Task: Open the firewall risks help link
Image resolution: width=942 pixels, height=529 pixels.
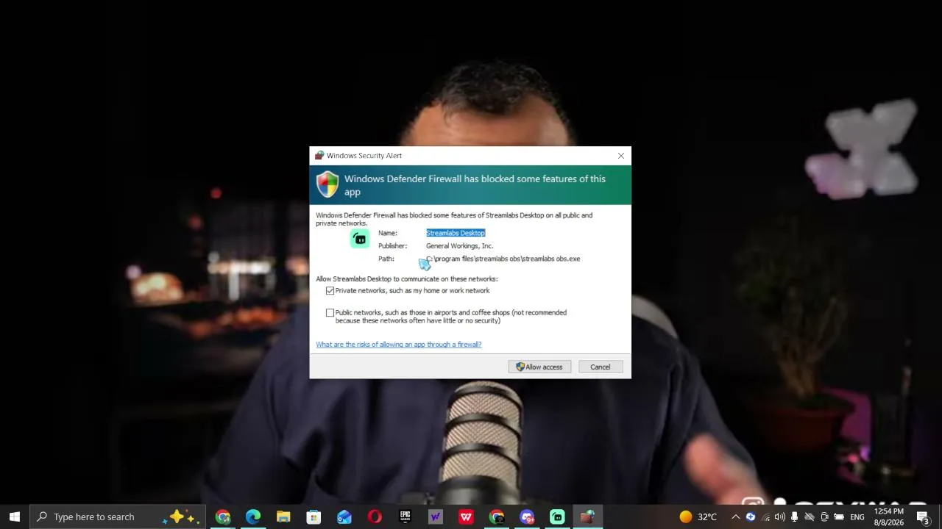Action: click(399, 345)
